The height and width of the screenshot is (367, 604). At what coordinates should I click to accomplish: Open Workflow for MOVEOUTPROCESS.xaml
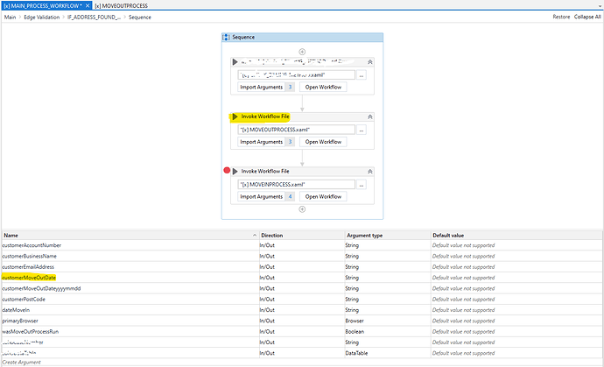coord(323,142)
